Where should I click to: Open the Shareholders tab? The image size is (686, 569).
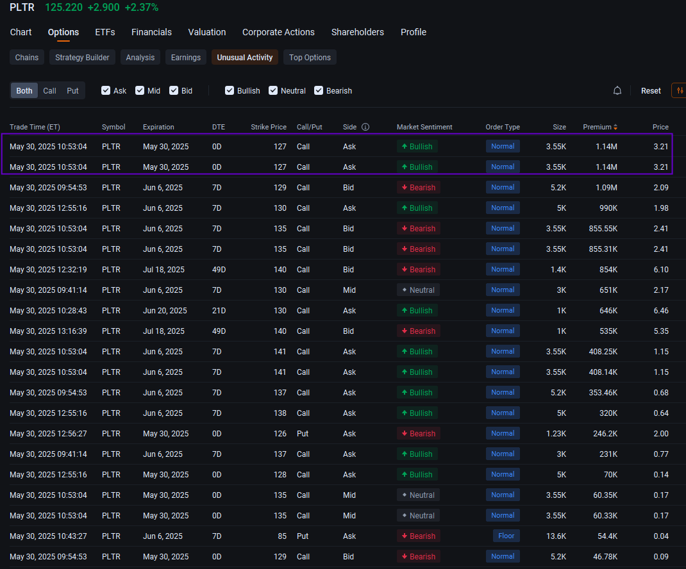coord(358,32)
